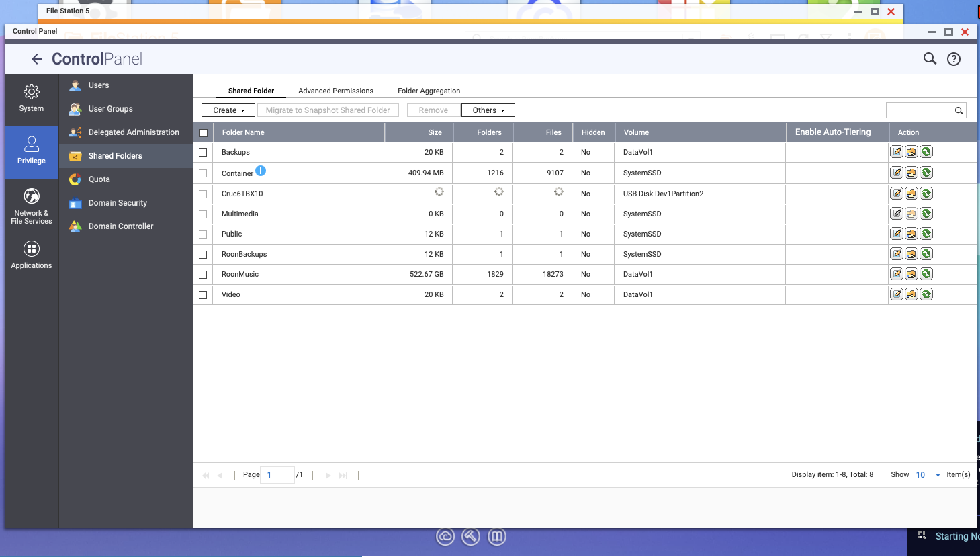The image size is (980, 557).
Task: Check the Multimedia folder checkbox
Action: click(x=203, y=214)
